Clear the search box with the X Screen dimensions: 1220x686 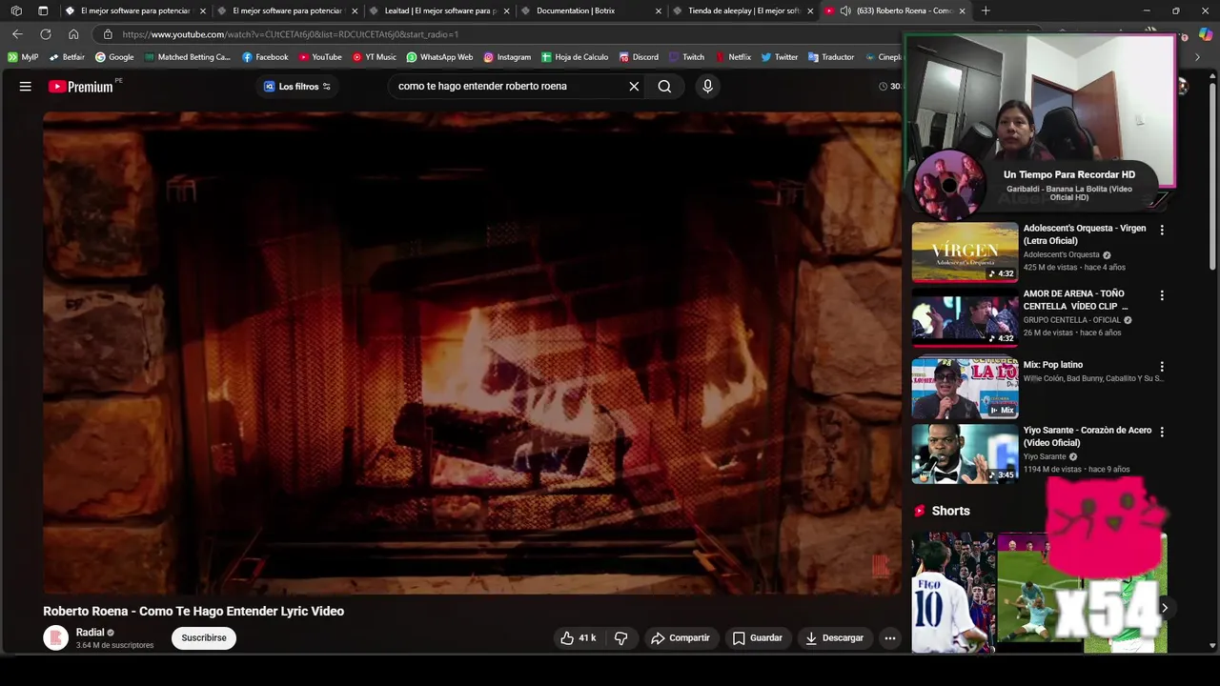point(634,86)
